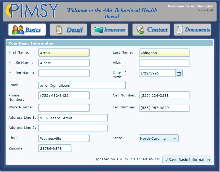Screen dimensions: 220x172
Task: Sign Out of the portal
Action: (205, 10)
